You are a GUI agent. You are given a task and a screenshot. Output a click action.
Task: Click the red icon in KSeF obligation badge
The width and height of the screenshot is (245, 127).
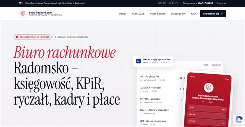tap(17, 37)
